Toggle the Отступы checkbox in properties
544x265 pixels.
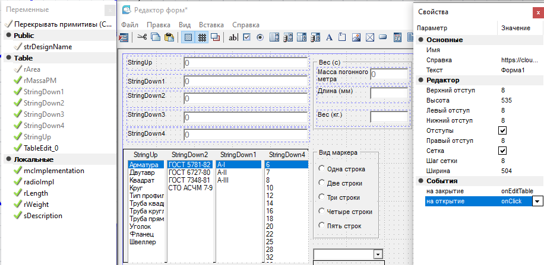502,130
